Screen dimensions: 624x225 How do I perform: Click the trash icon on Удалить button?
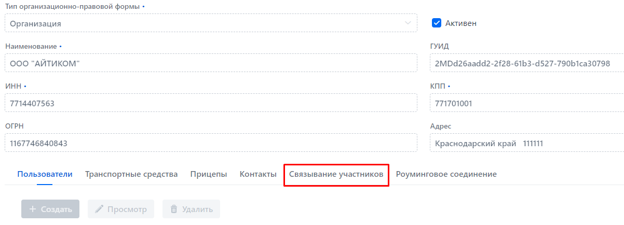(173, 209)
